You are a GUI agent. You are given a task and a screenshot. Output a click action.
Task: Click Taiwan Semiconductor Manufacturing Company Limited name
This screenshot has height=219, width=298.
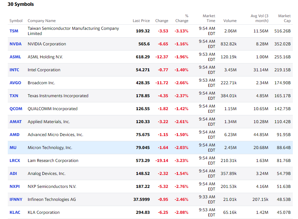pyautogui.click(x=73, y=31)
